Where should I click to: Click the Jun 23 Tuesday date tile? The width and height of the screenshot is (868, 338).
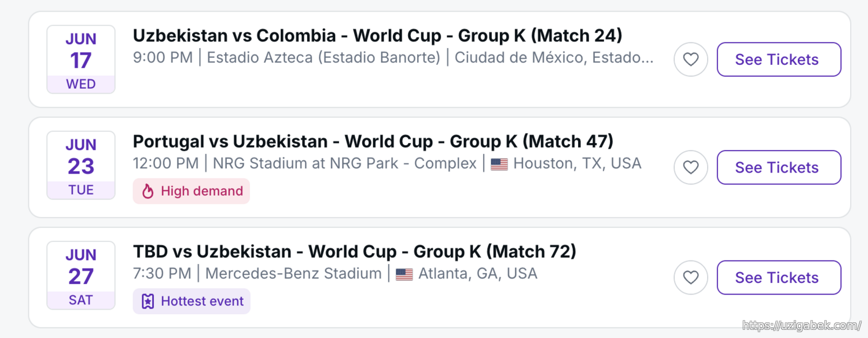[81, 166]
